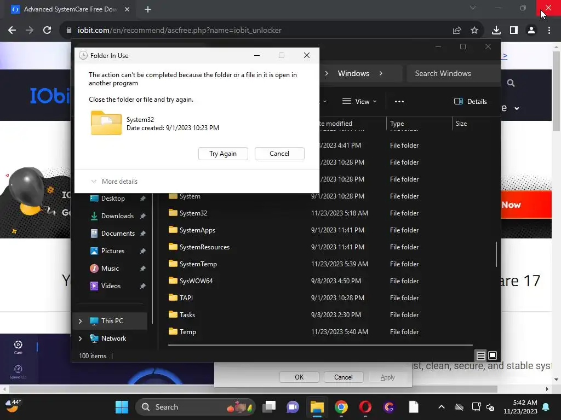Click Windows breadcrumb in Explorer address bar
The width and height of the screenshot is (561, 420).
click(x=353, y=74)
